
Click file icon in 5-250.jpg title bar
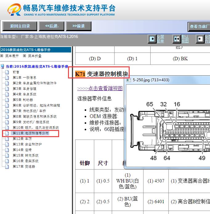pyautogui.click(x=128, y=80)
